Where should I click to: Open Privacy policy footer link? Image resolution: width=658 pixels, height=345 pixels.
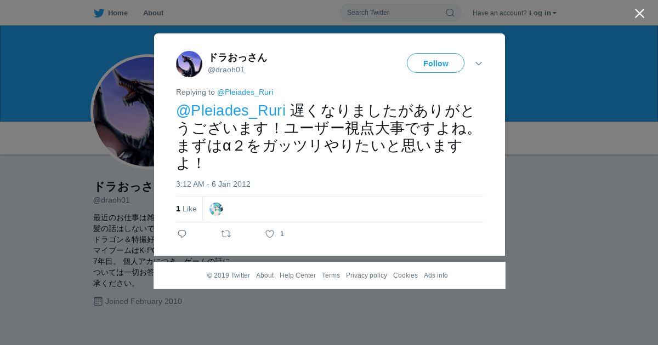coord(366,275)
